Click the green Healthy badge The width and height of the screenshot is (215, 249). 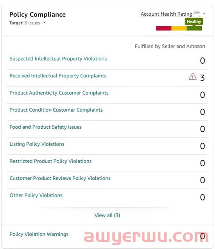tap(194, 21)
